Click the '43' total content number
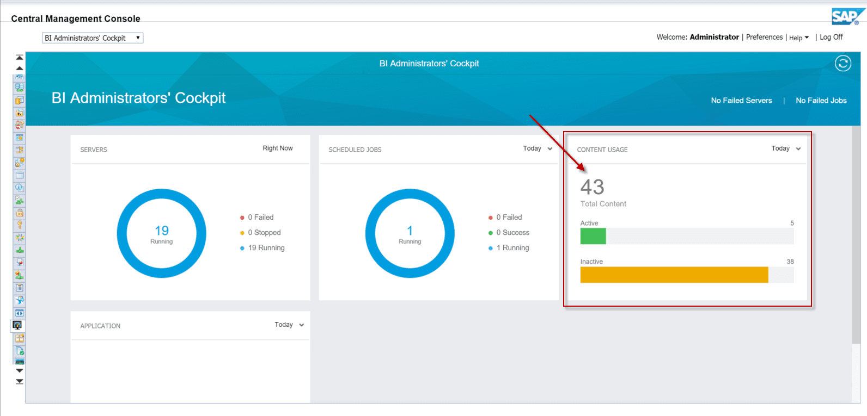867x416 pixels. [592, 187]
